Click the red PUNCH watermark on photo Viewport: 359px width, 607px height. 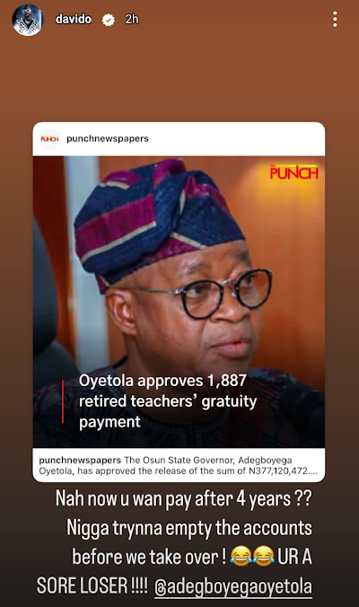coord(294,172)
